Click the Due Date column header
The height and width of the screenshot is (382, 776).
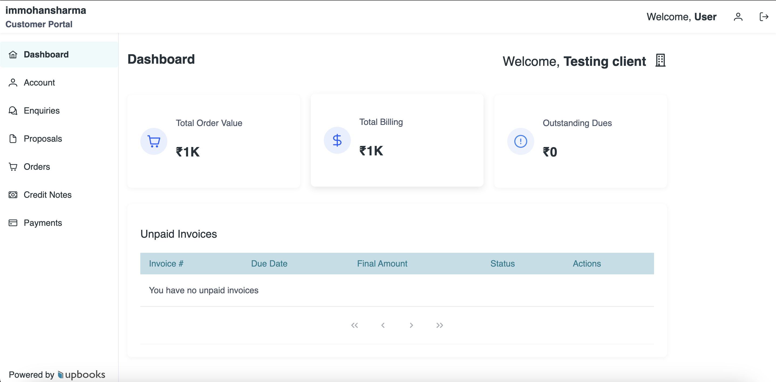point(269,264)
